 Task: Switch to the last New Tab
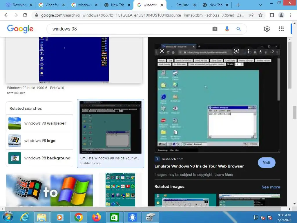click(x=216, y=5)
